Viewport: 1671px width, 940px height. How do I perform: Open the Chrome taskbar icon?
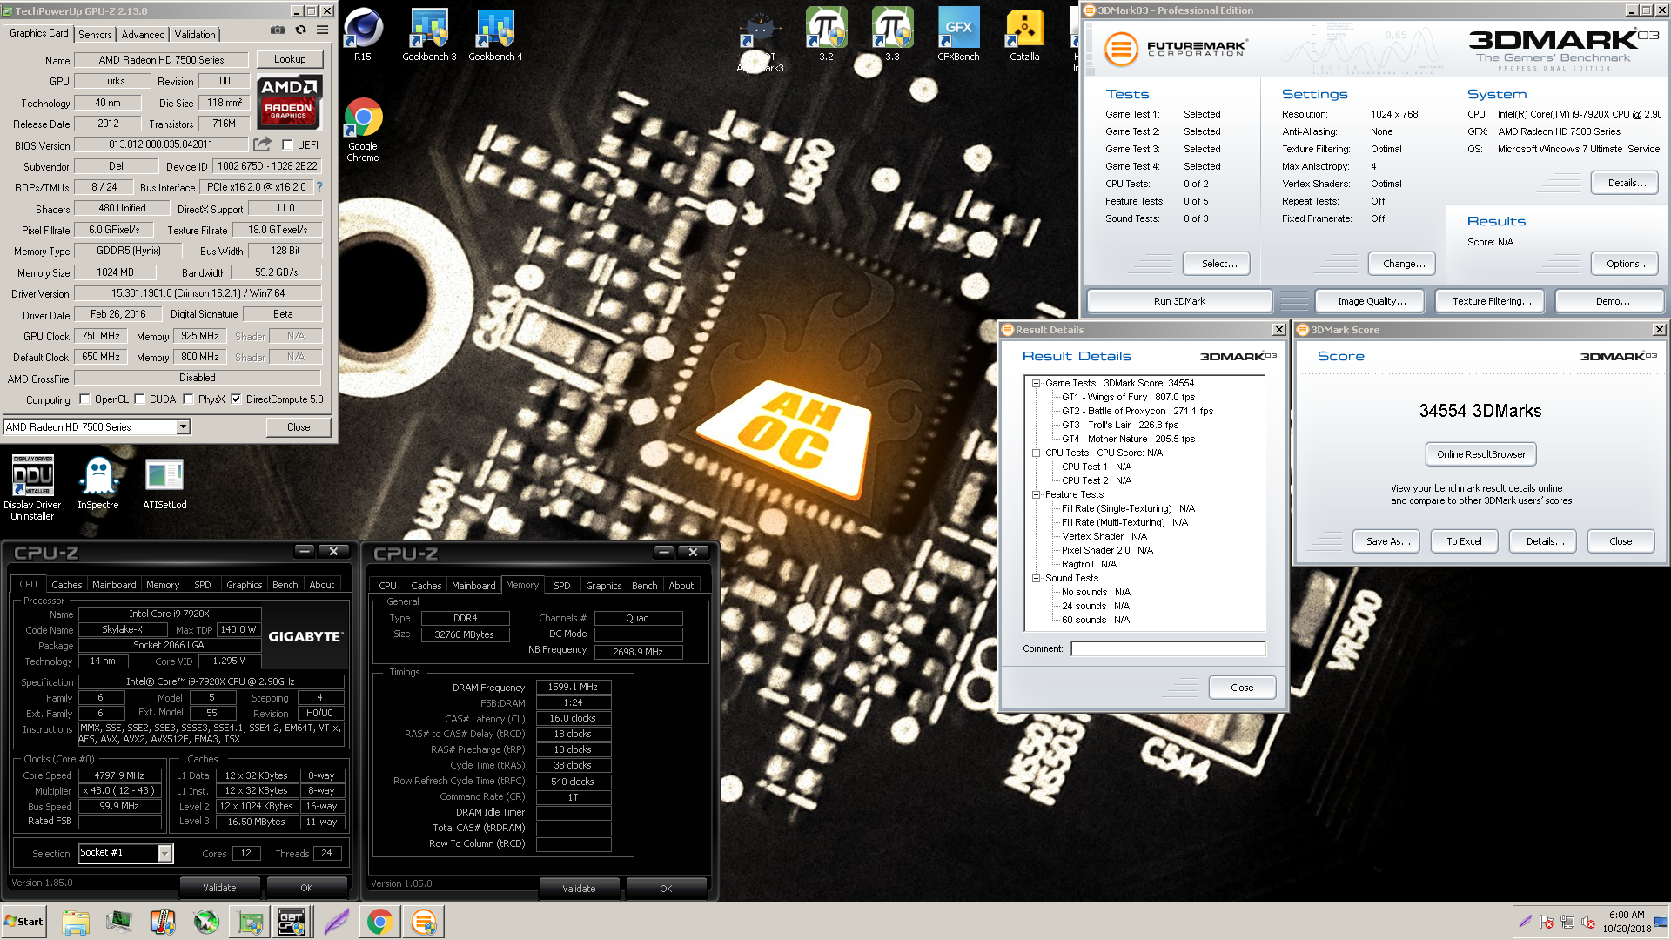379,922
